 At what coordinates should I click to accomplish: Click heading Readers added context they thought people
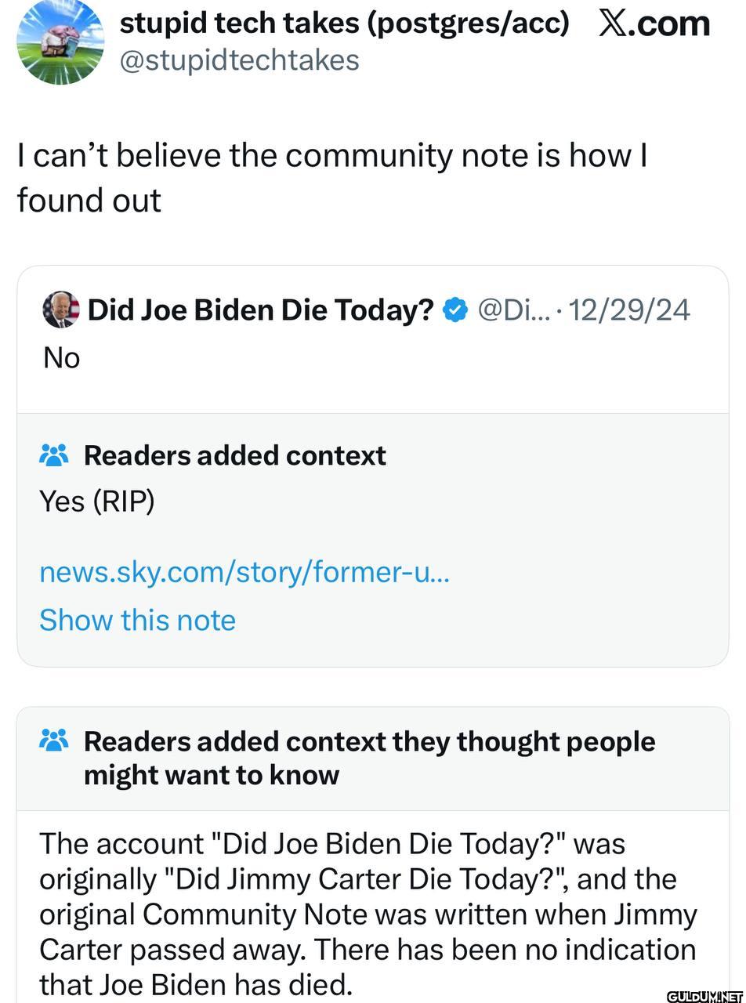(x=369, y=758)
